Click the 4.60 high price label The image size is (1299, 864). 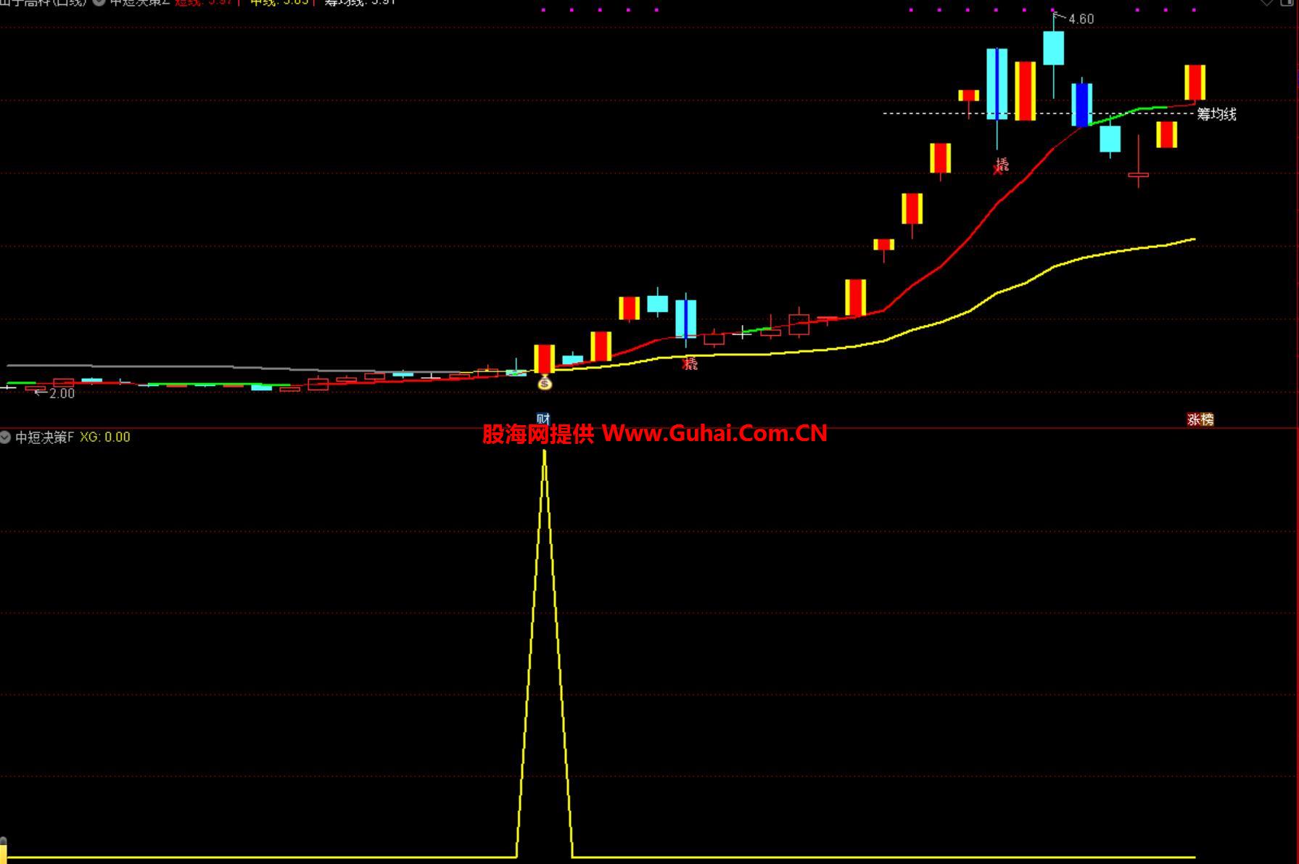click(1081, 20)
